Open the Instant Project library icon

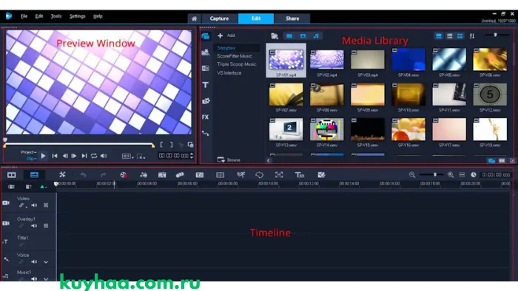(x=206, y=52)
